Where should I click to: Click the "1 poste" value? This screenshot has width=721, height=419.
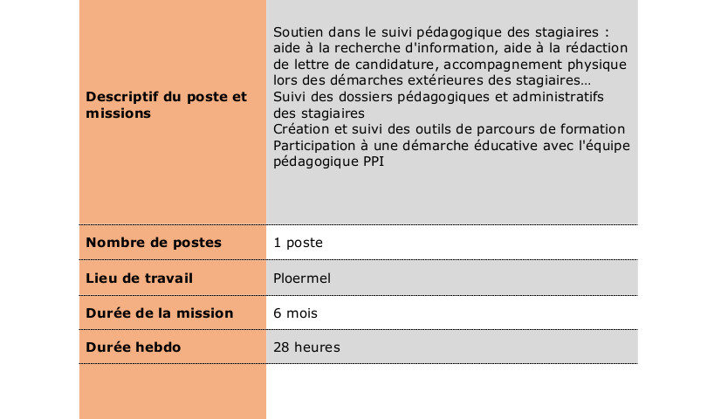point(299,243)
